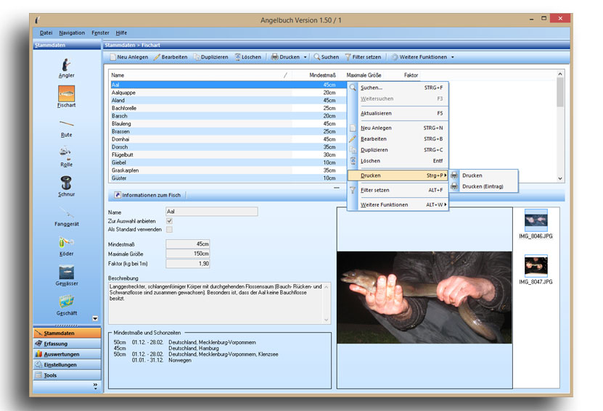This screenshot has height=411, width=603.
Task: Open the Gewässer water icon
Action: 66,272
